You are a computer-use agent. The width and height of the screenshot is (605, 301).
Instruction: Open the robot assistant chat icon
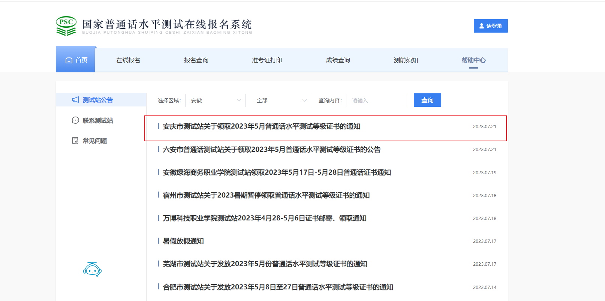[92, 269]
